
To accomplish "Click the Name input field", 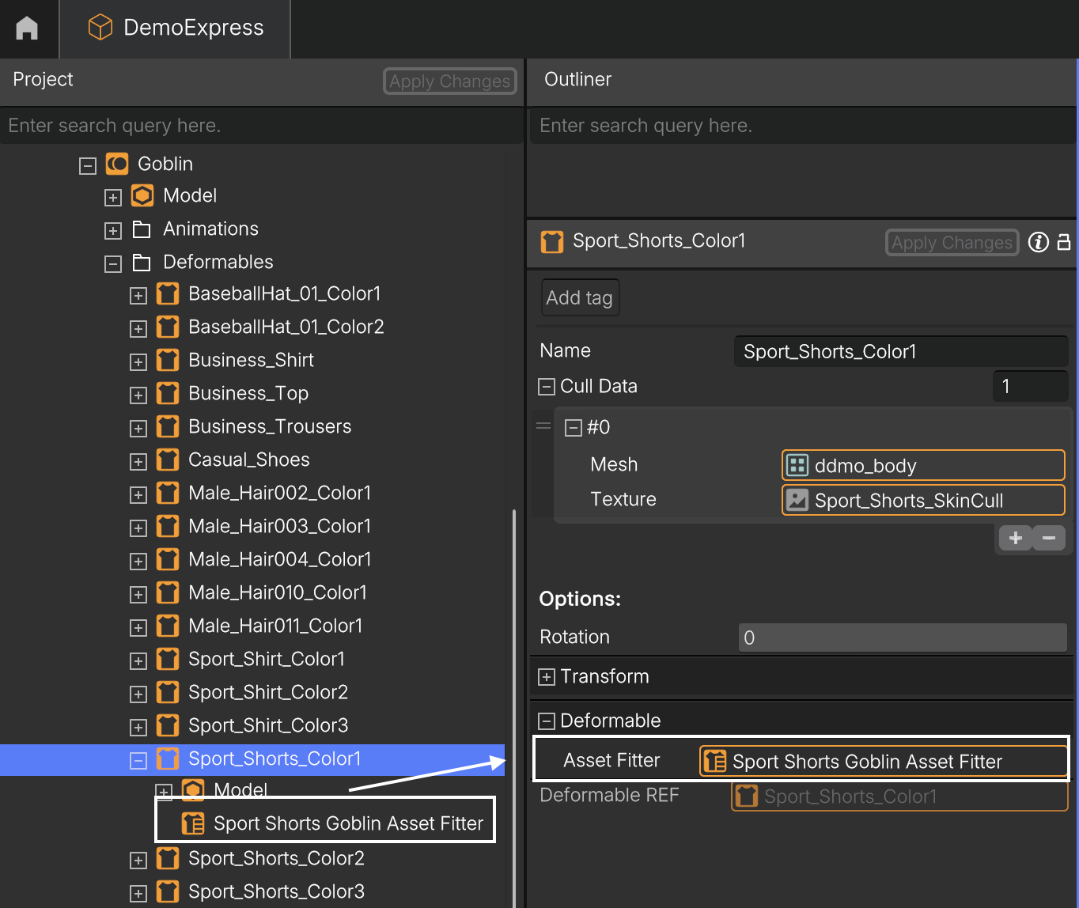I will [x=901, y=351].
